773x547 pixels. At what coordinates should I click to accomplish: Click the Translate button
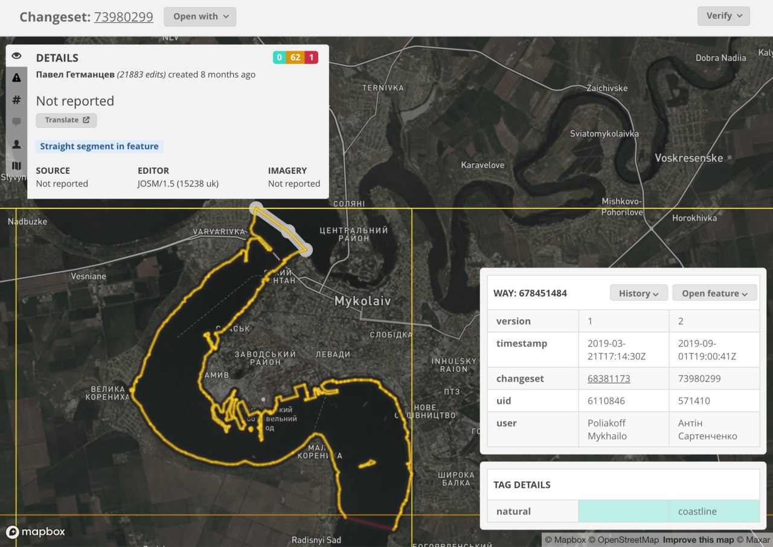66,120
